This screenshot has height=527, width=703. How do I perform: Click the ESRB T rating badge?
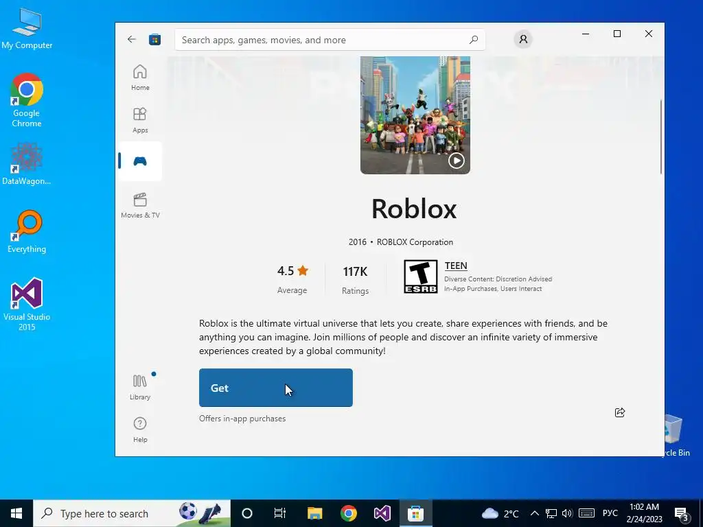click(x=421, y=277)
